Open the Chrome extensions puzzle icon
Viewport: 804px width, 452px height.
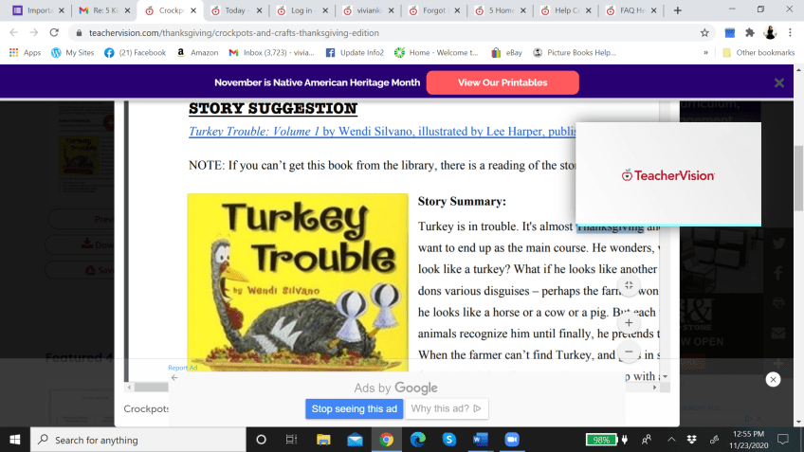tap(749, 31)
